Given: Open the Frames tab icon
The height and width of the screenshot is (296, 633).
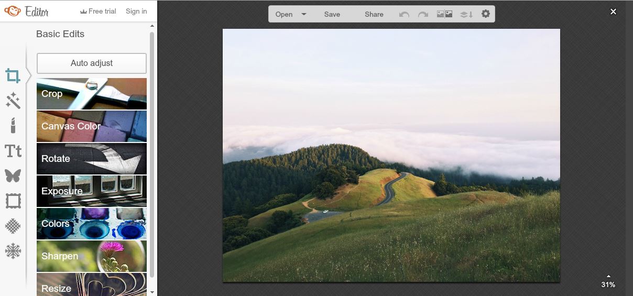Looking at the screenshot, I should (13, 201).
